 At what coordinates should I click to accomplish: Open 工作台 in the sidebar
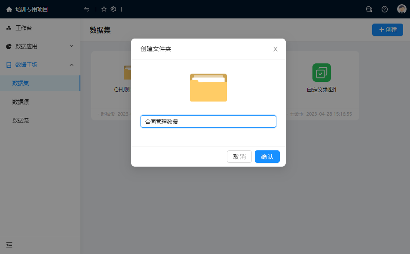[x=24, y=28]
